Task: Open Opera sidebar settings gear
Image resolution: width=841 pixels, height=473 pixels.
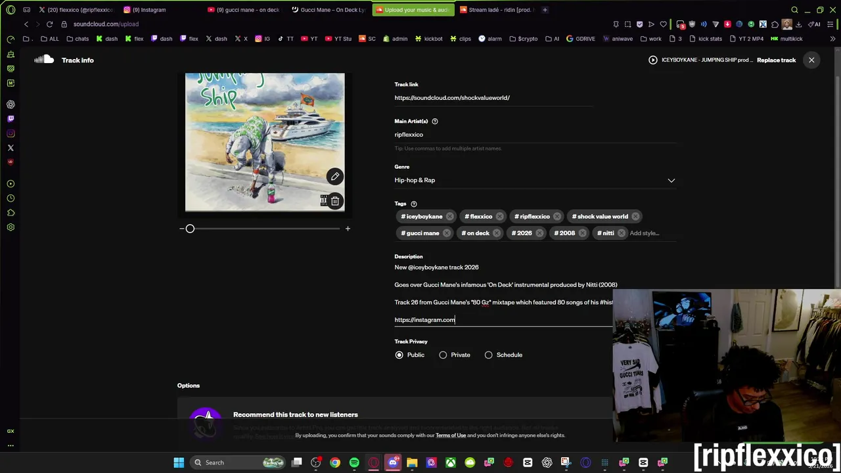Action: pyautogui.click(x=11, y=227)
